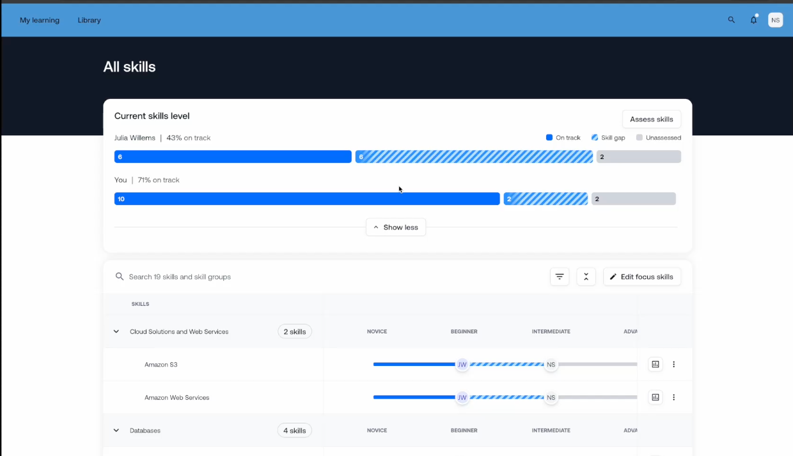
Task: Click the JW marker on Amazon S3
Action: 462,365
